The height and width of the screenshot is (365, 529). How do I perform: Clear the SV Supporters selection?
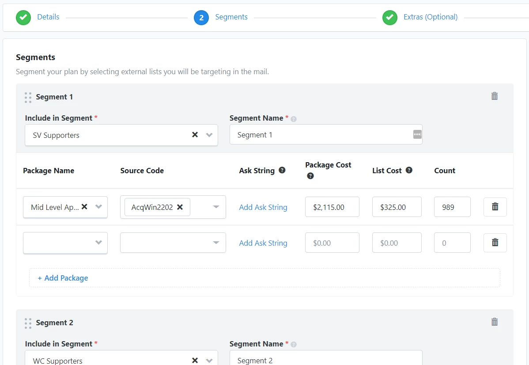195,135
